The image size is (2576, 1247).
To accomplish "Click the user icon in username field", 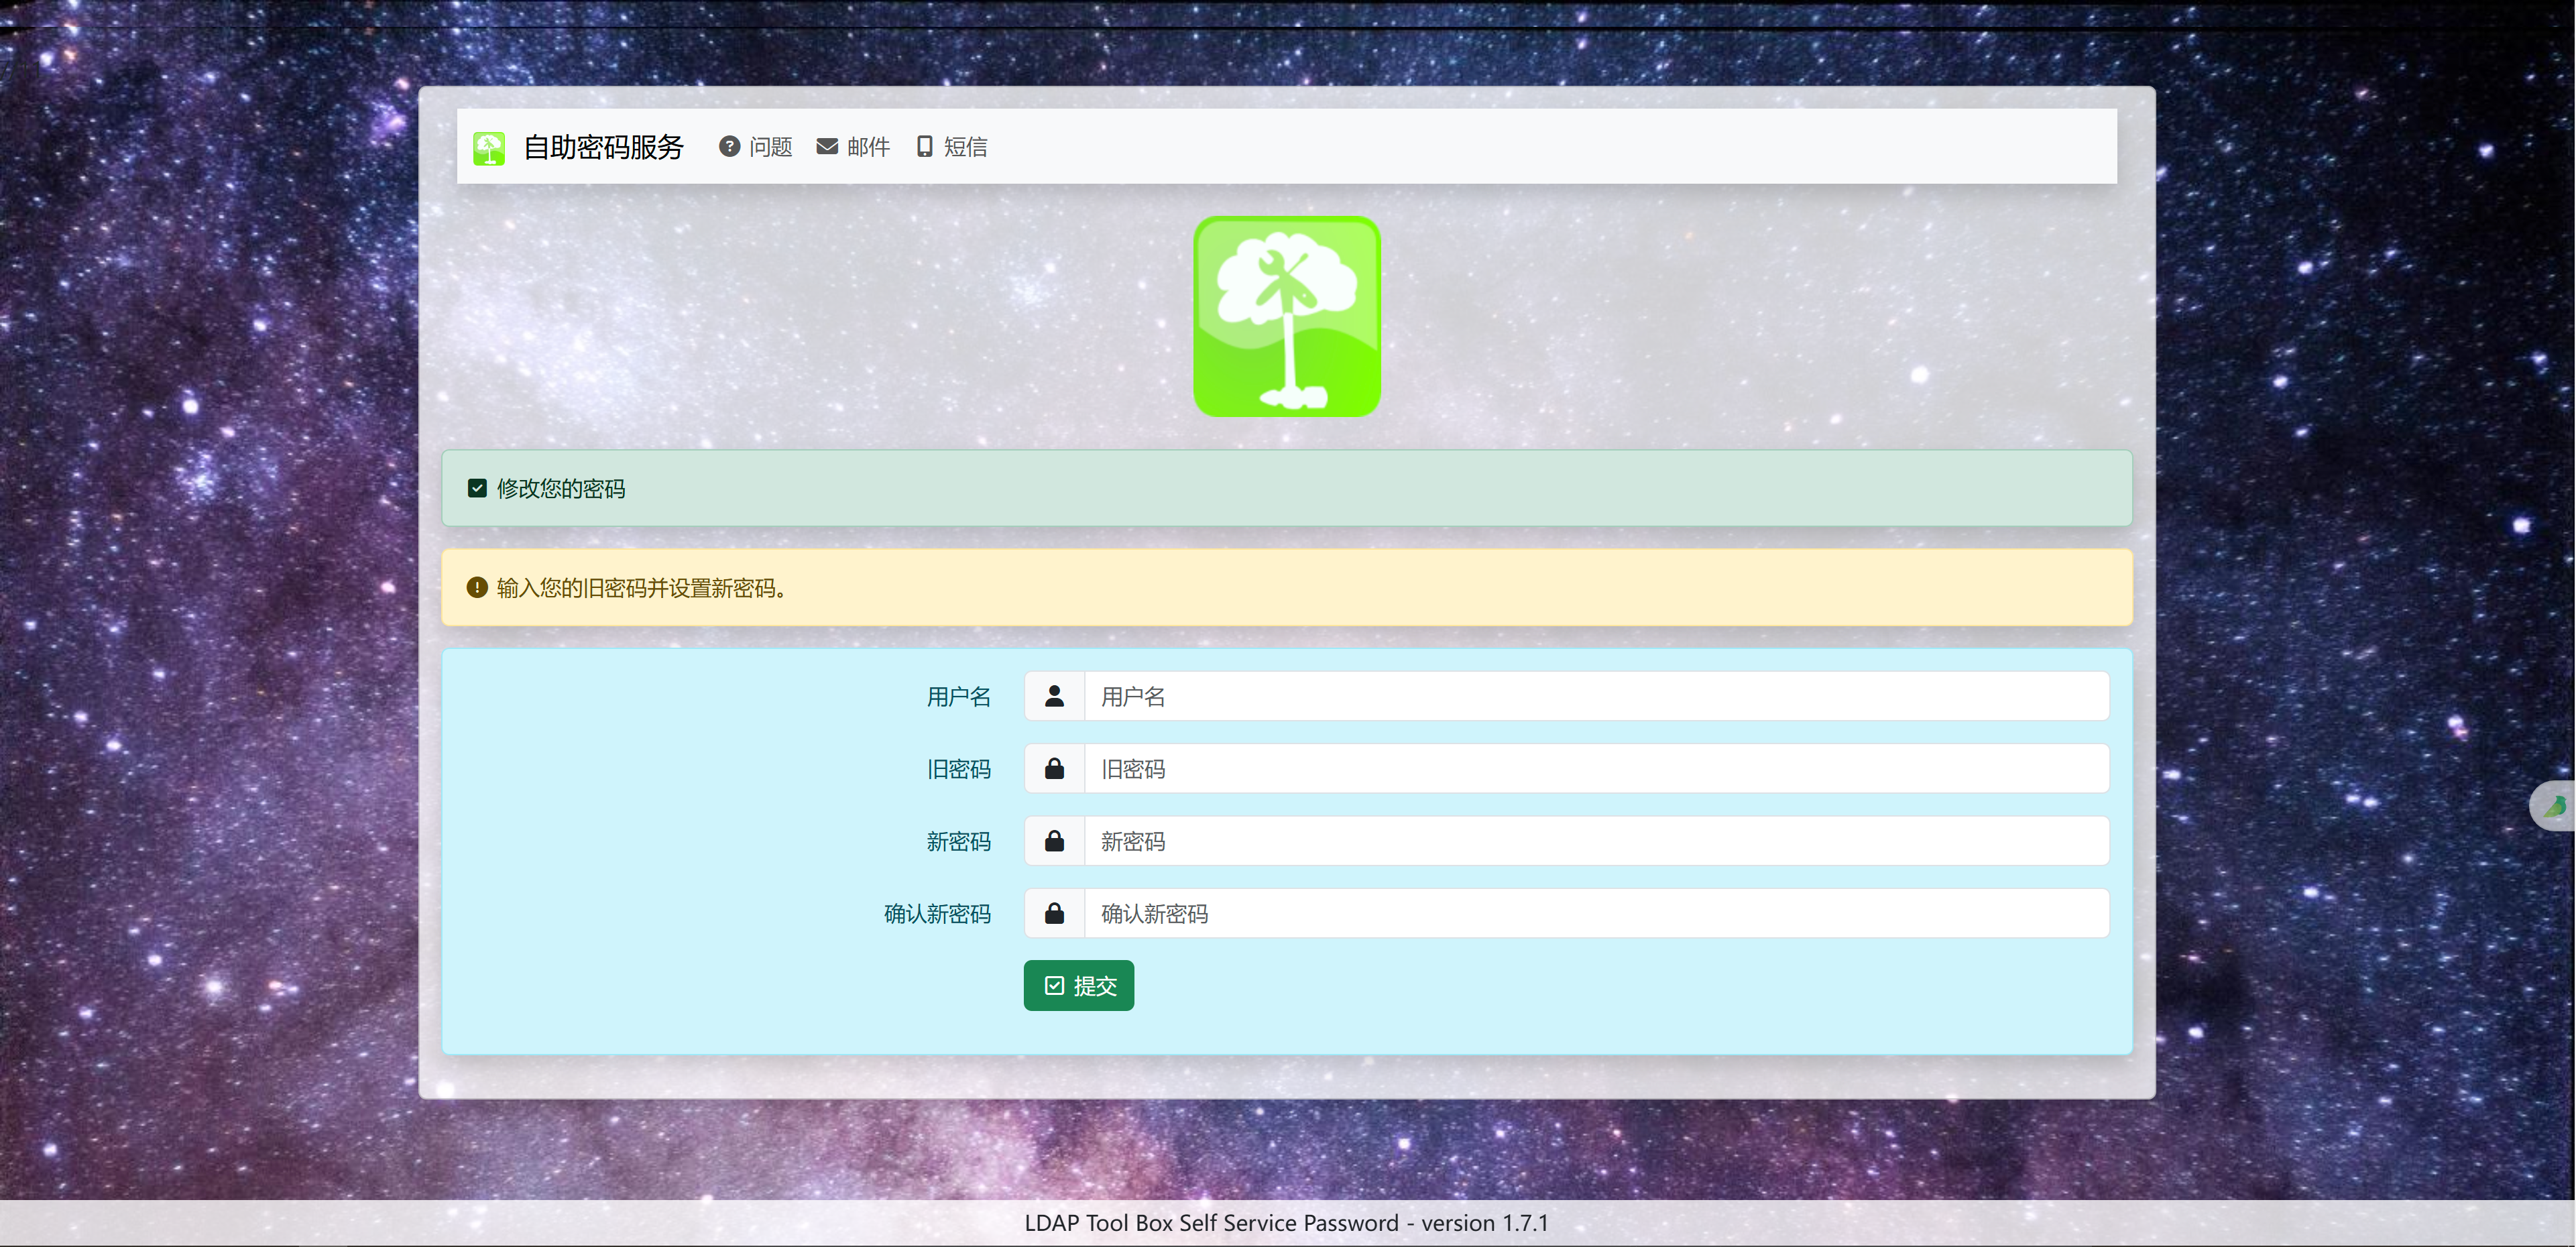I will (1054, 696).
